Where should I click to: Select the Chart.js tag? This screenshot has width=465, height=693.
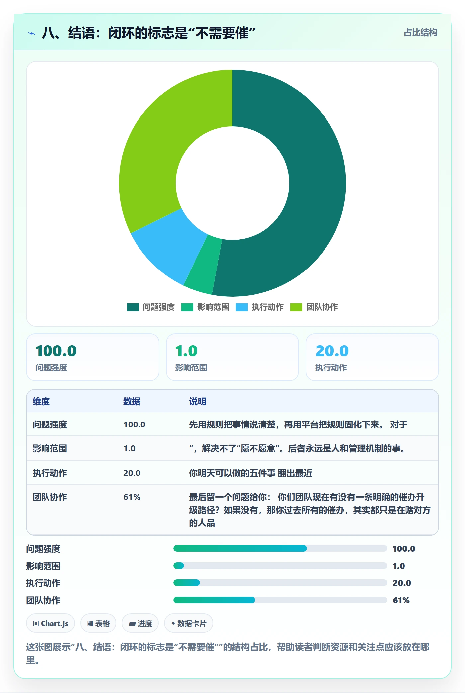[50, 623]
